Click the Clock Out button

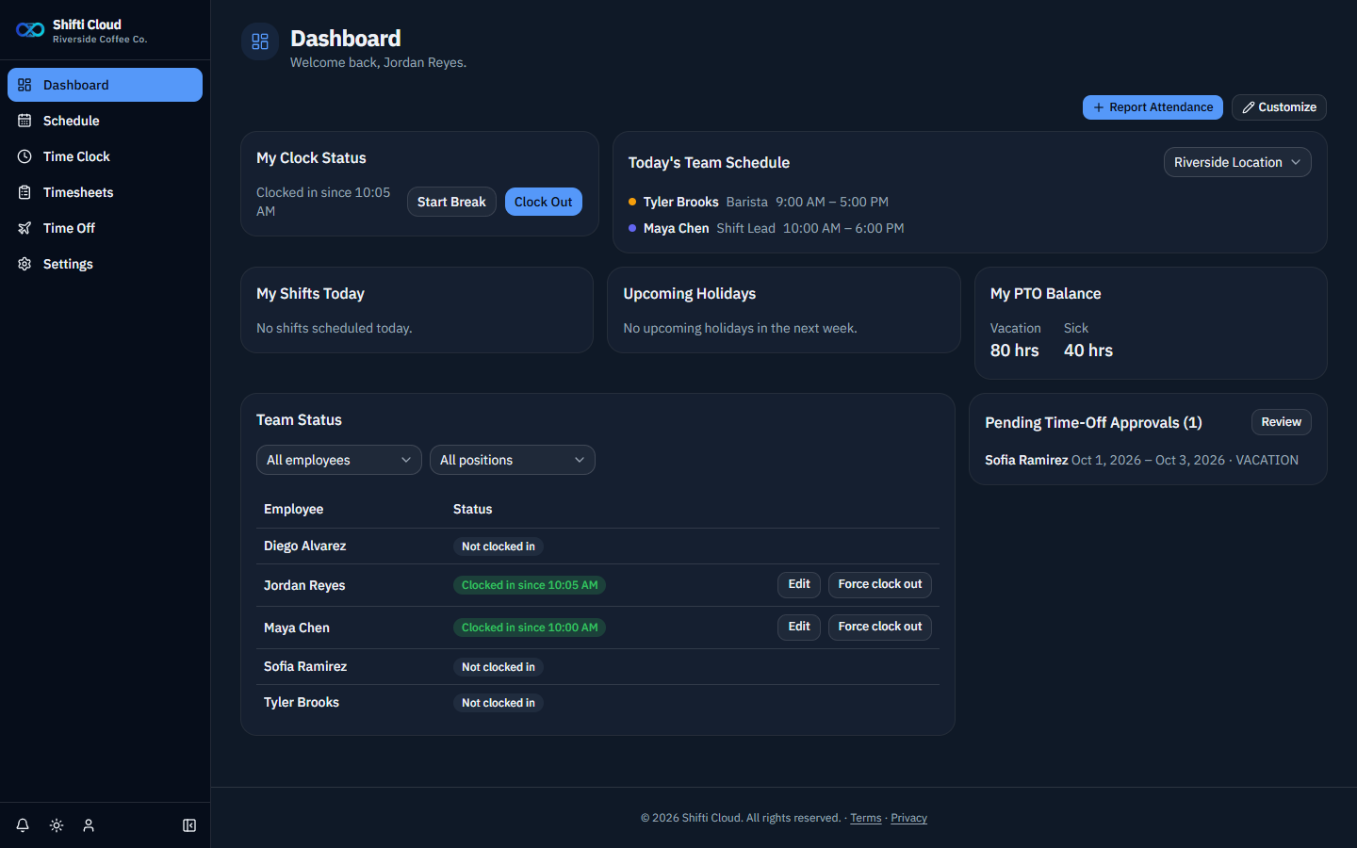[544, 202]
